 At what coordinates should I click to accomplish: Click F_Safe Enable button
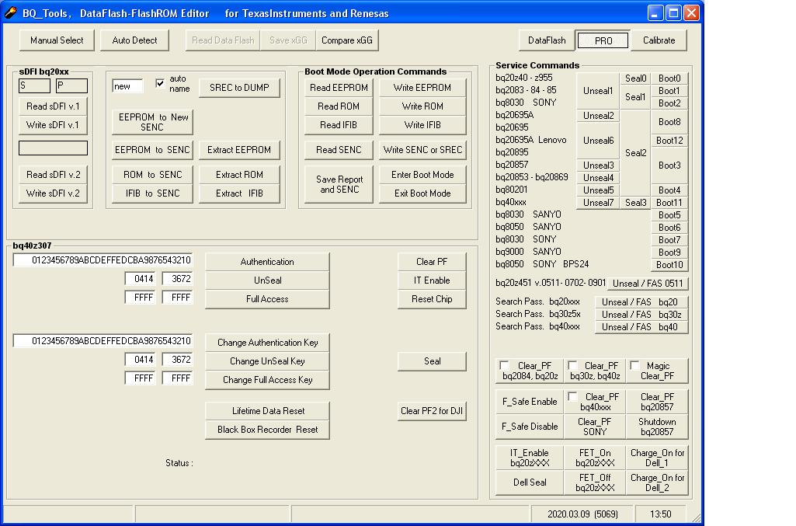[x=530, y=402]
